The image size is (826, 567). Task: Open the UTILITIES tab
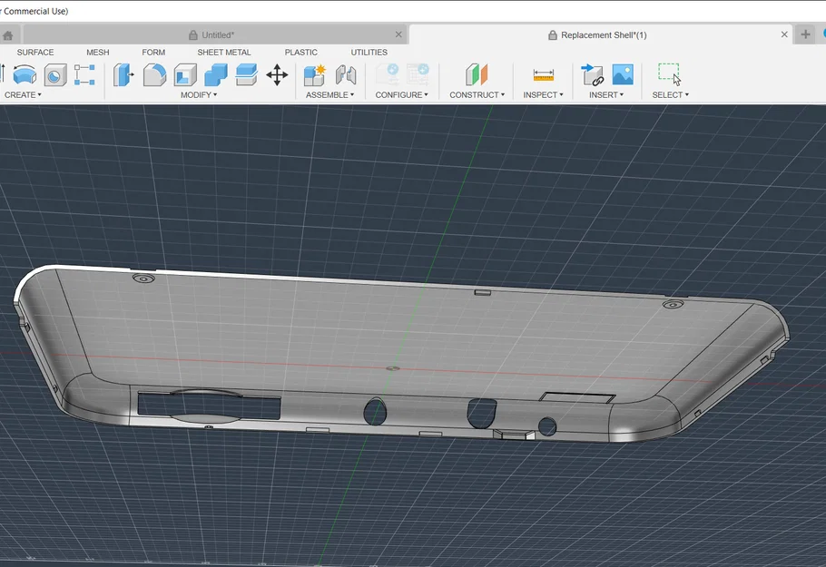click(369, 52)
